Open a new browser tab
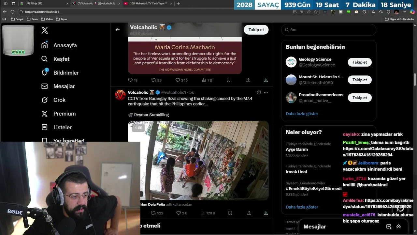Screen dimensions: 417x235 (178, 4)
